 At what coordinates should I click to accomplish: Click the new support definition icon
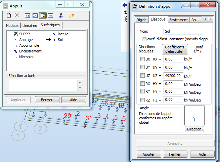coord(9,15)
